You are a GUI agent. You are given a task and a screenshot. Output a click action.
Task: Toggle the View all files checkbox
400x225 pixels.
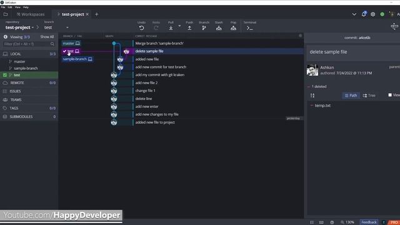[390, 95]
